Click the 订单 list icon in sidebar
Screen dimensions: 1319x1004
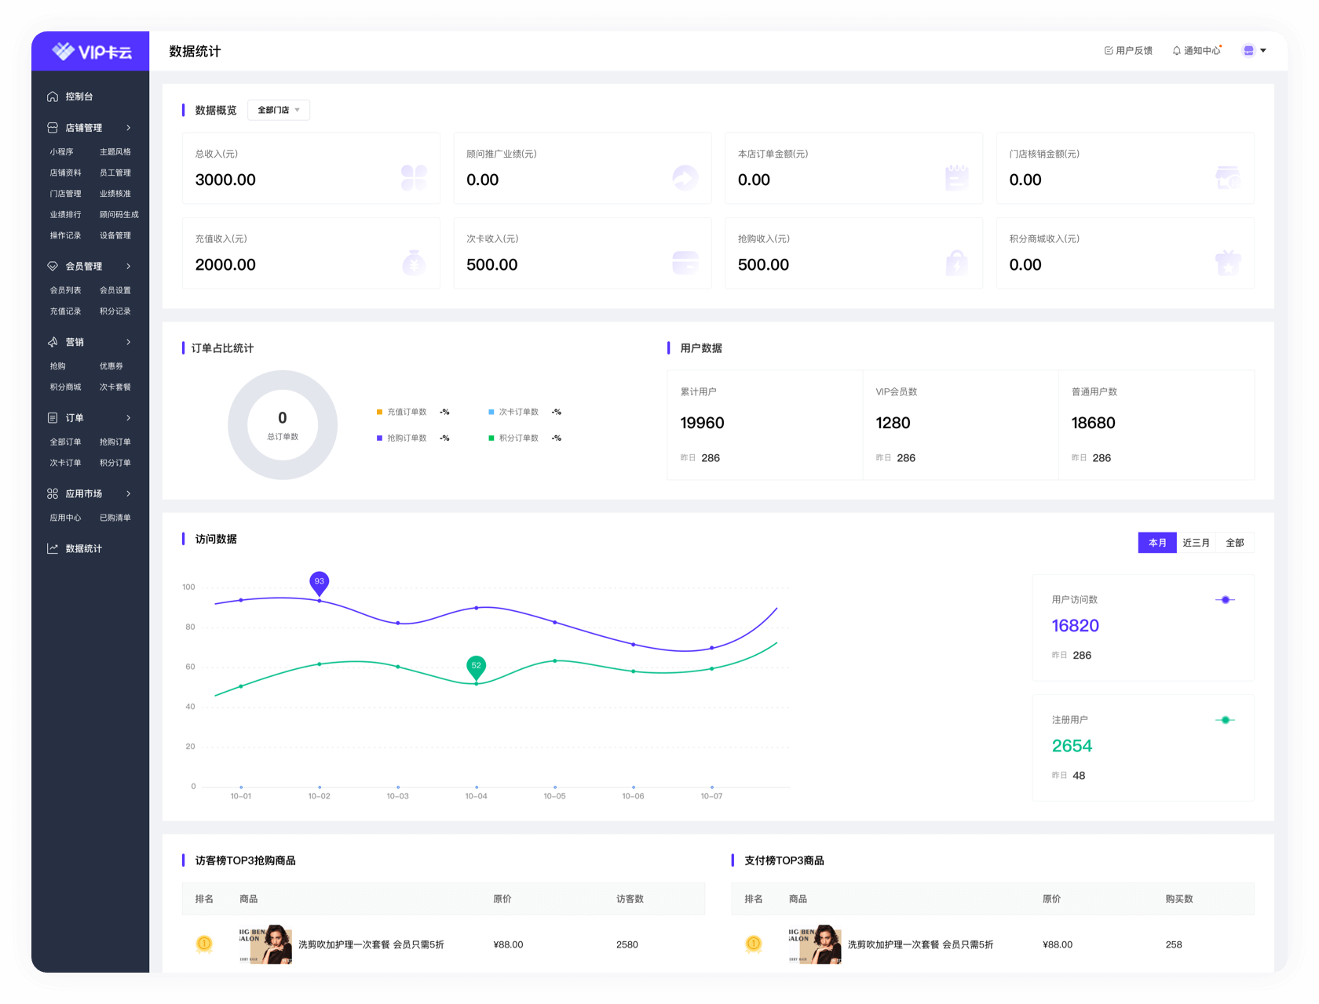click(x=53, y=418)
